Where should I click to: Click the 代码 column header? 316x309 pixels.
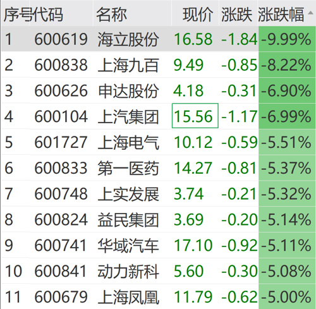pos(48,15)
